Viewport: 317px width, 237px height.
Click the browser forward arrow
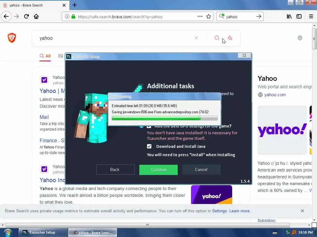click(x=16, y=16)
